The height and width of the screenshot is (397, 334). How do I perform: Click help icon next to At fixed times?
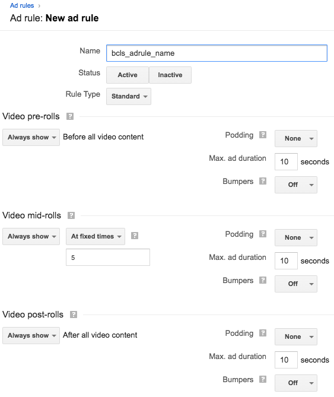pyautogui.click(x=135, y=236)
